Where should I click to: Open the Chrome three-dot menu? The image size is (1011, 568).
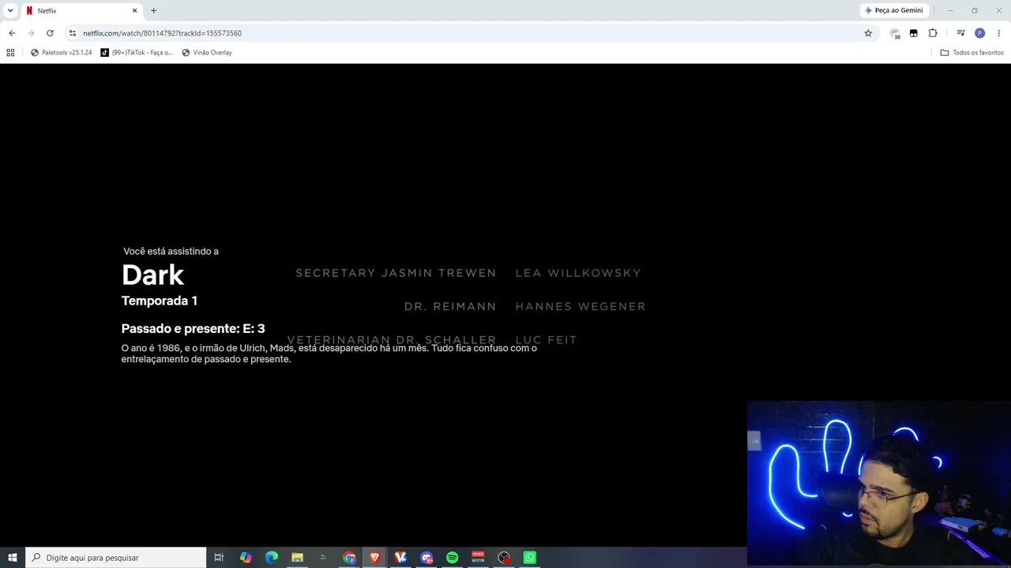[999, 33]
